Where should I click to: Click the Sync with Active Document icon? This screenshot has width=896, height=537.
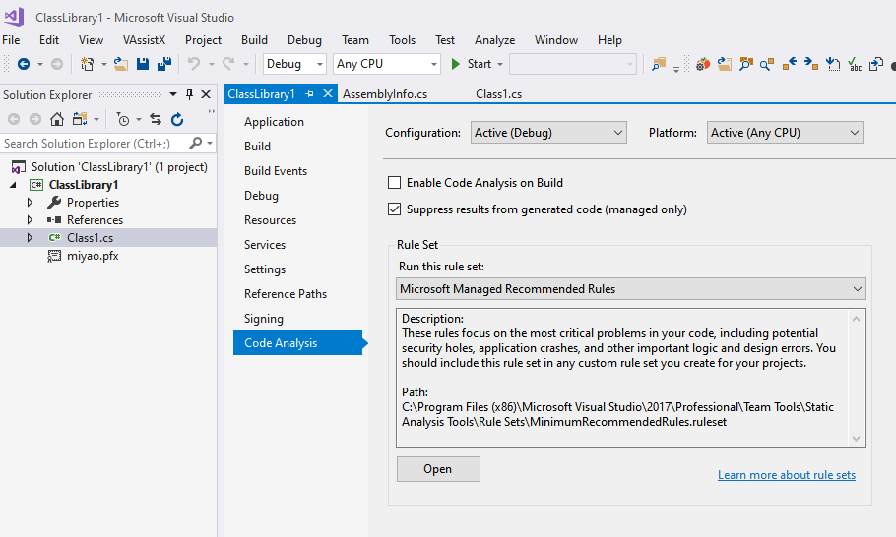156,119
